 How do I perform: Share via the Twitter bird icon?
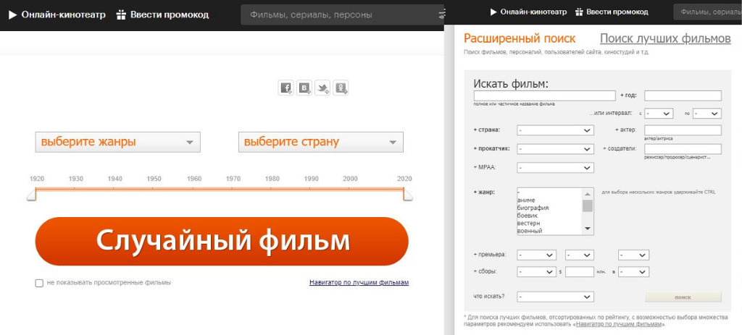(322, 88)
